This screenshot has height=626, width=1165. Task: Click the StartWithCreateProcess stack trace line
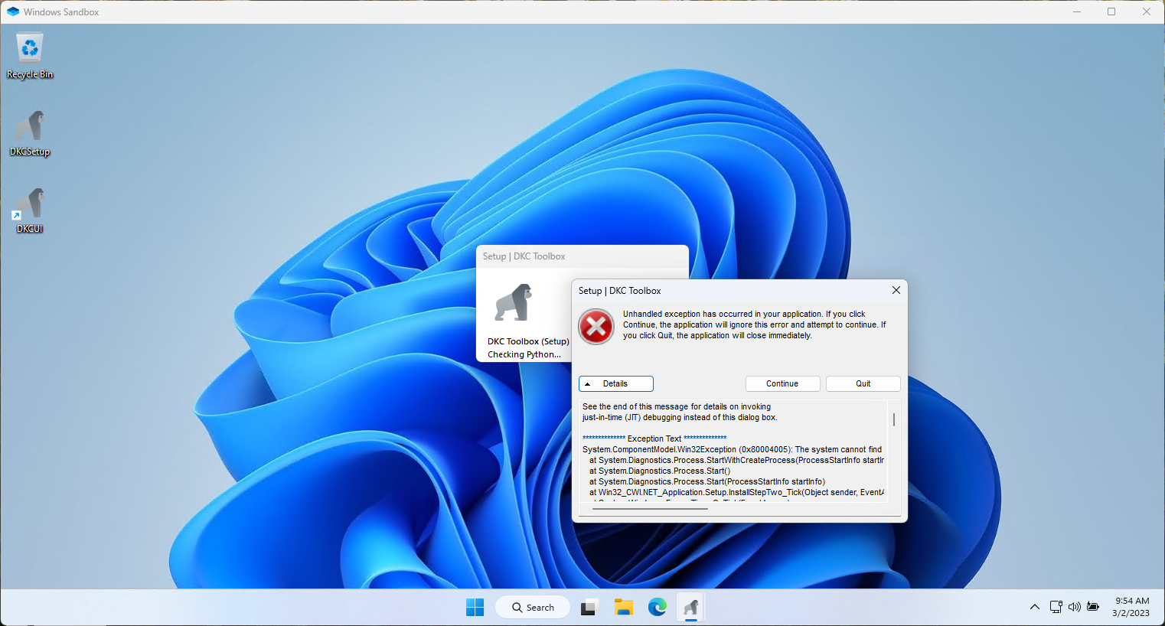coord(736,460)
